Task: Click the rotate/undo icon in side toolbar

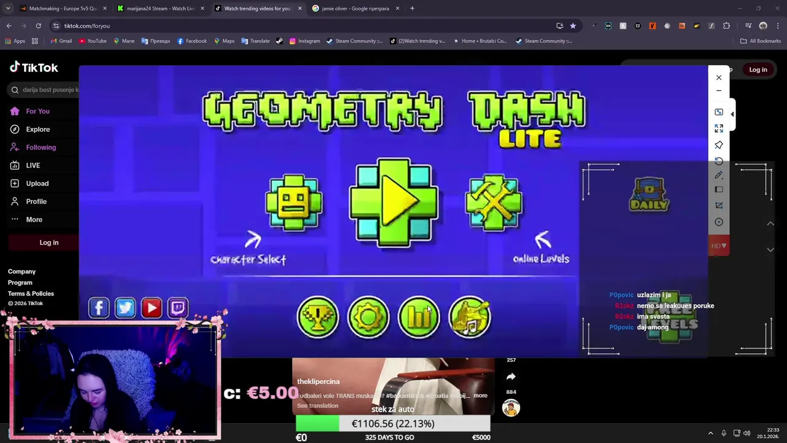Action: tap(719, 161)
